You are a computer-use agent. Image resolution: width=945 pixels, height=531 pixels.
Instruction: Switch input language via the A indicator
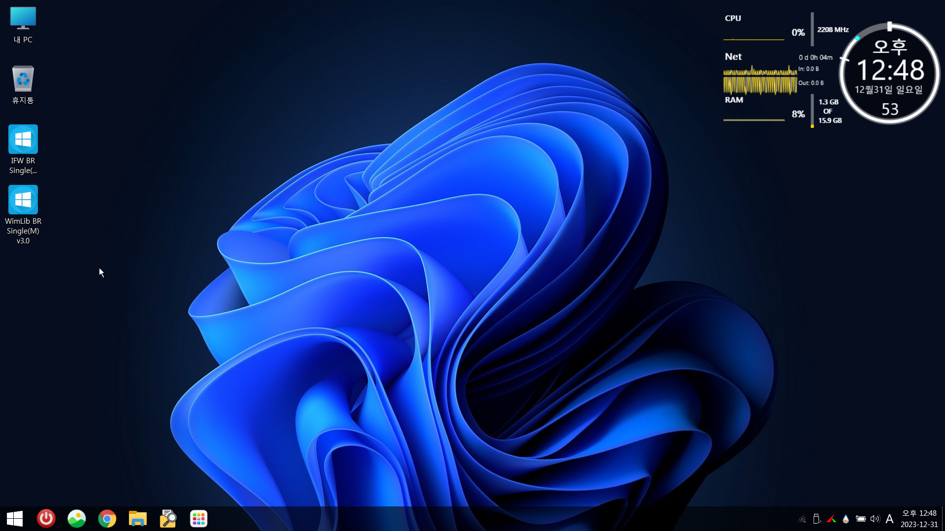coord(889,519)
